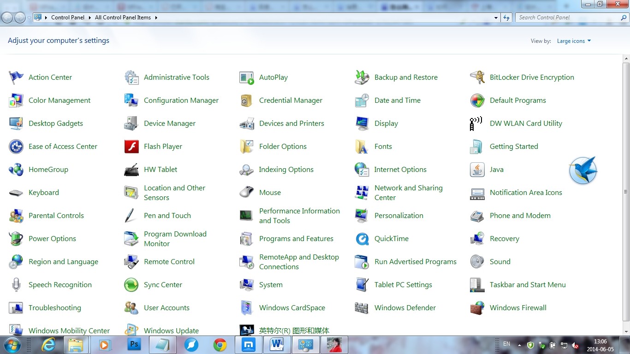Viewport: 630px width, 354px height.
Task: Open Java coffee cup icon
Action: pos(477,170)
